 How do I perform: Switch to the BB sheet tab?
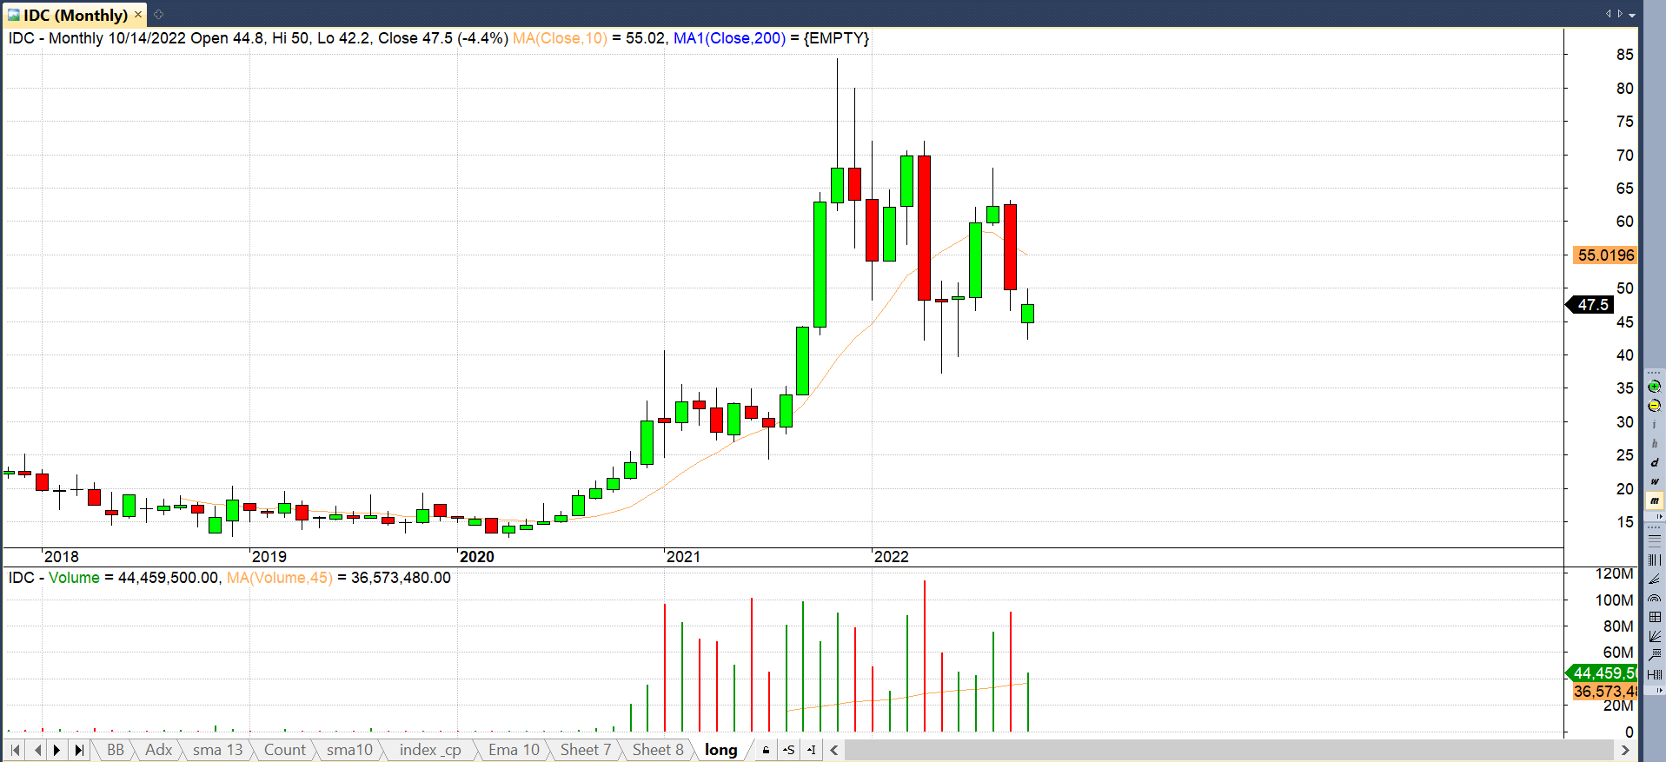[x=116, y=750]
